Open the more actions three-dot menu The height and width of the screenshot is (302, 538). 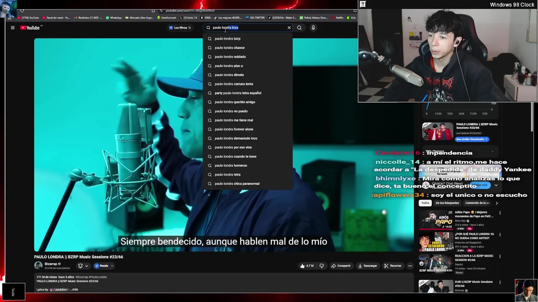(410, 266)
